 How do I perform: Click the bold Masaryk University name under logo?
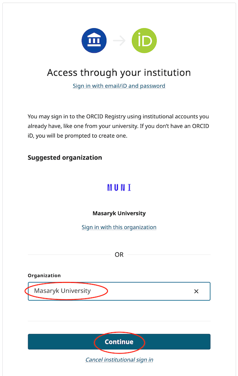(x=119, y=213)
